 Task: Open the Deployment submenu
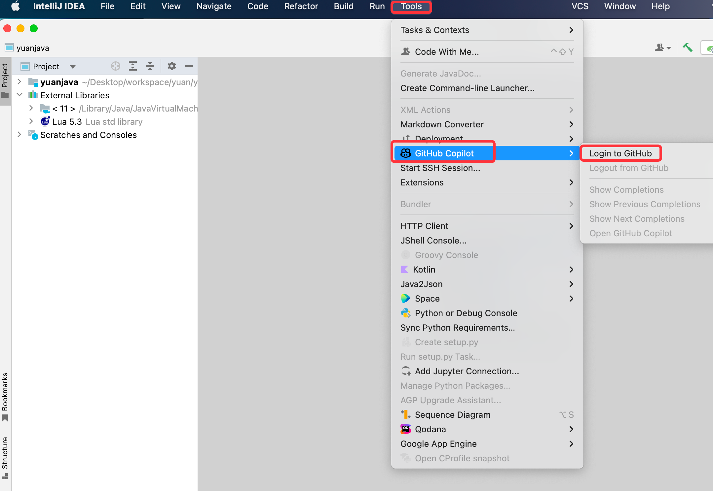click(x=487, y=139)
